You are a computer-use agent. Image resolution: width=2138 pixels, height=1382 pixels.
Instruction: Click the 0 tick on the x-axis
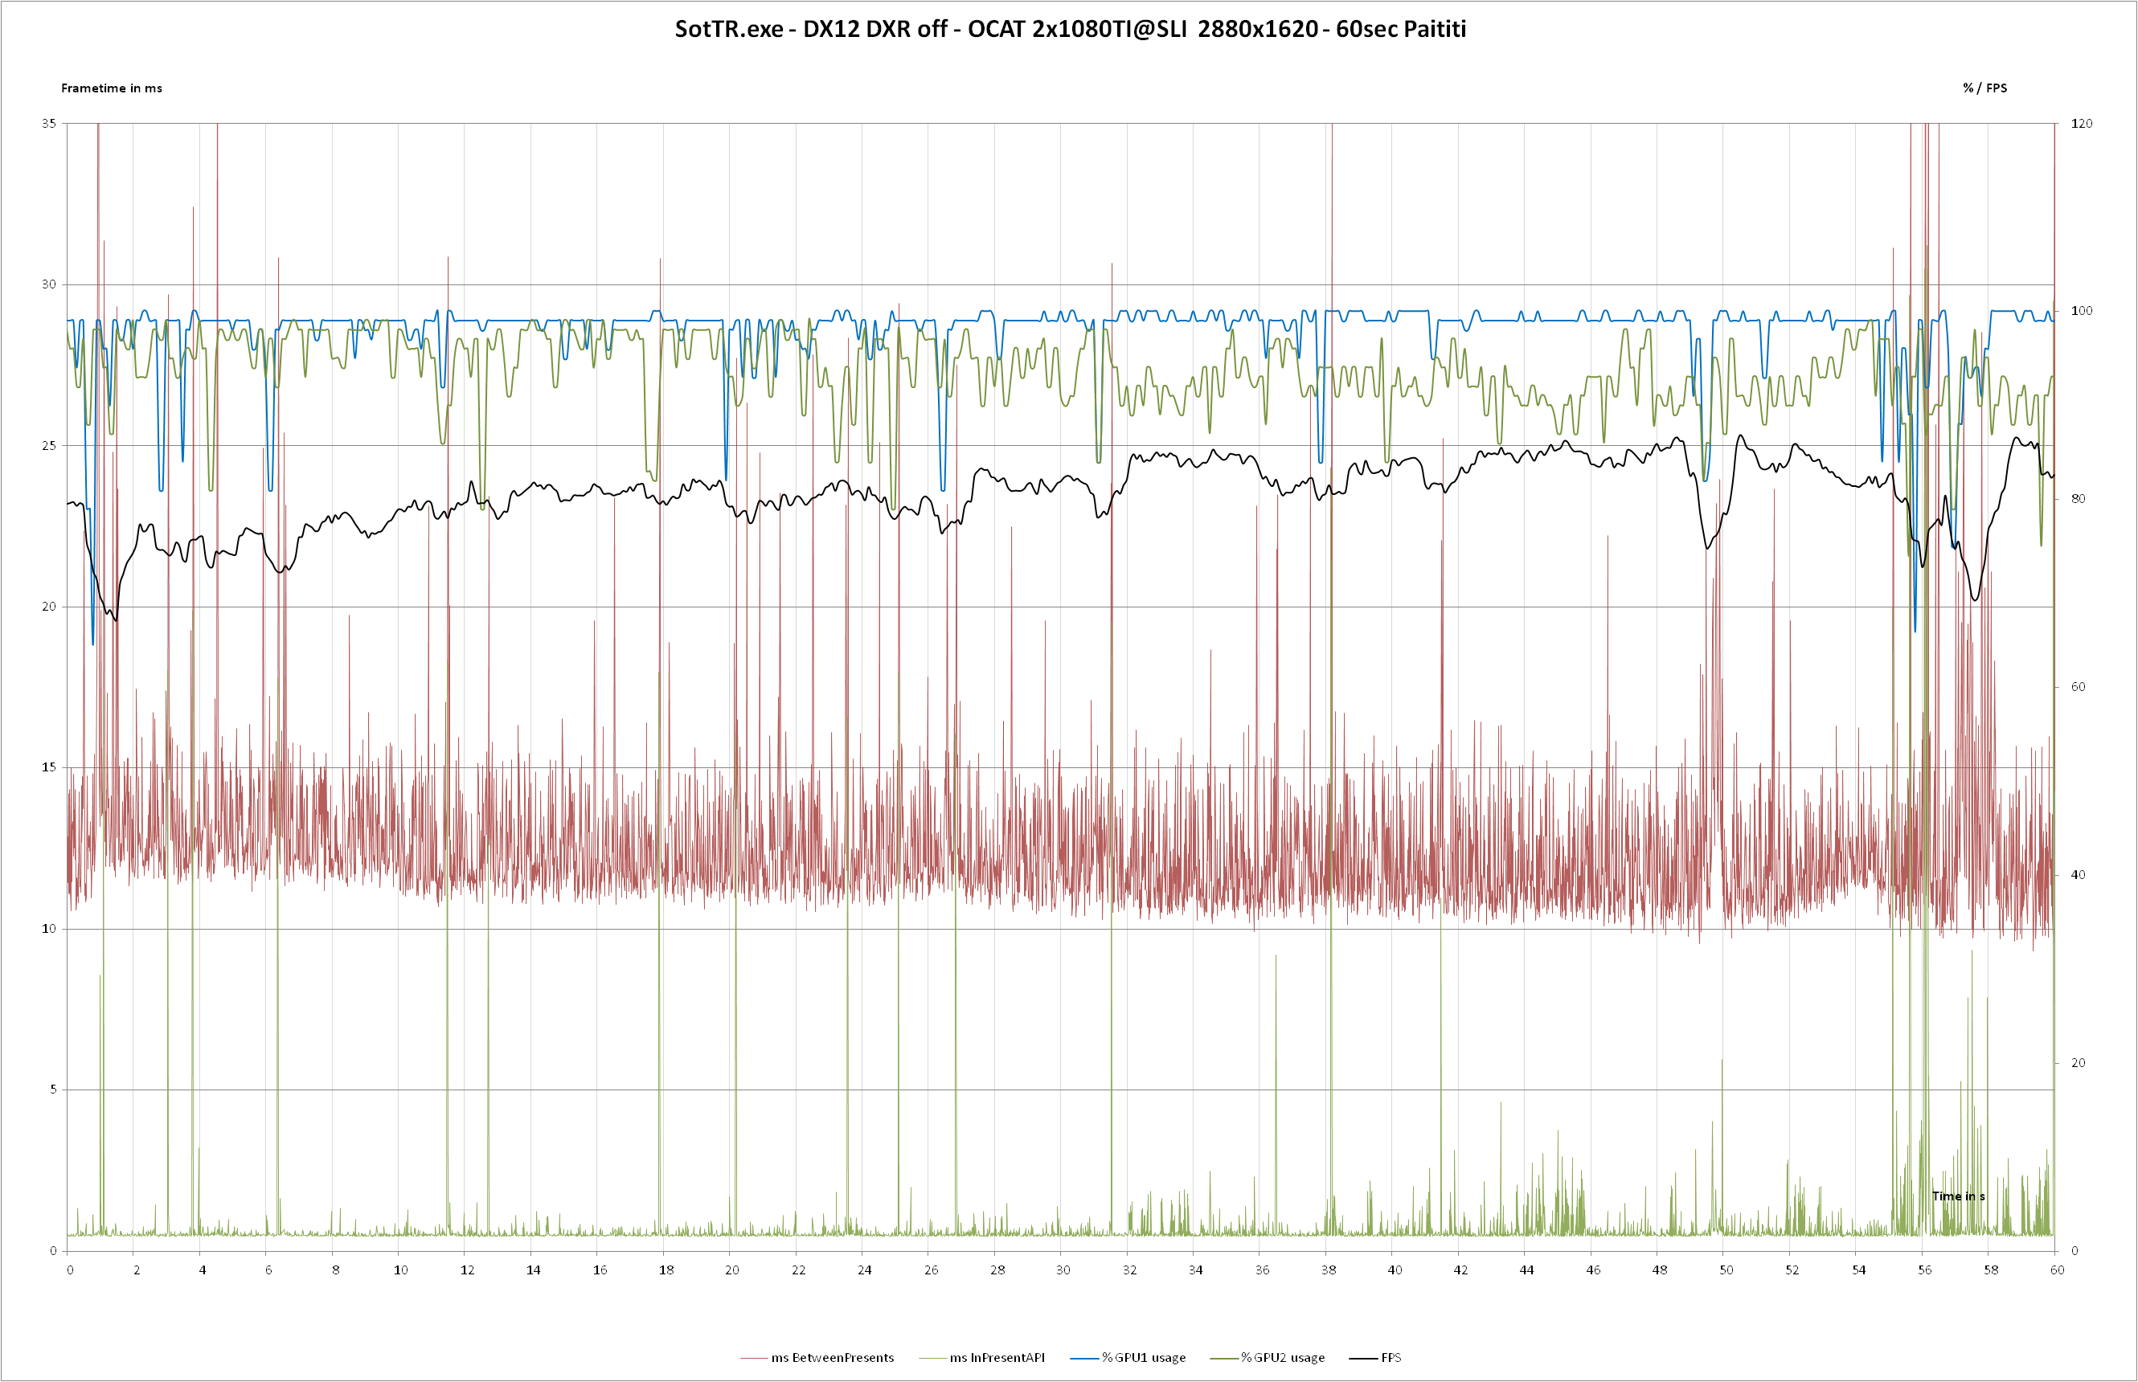[x=70, y=1270]
